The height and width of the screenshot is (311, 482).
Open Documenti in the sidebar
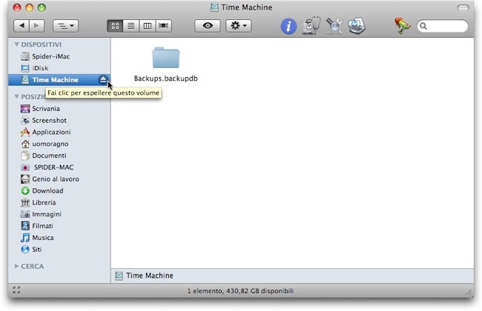tap(59, 155)
